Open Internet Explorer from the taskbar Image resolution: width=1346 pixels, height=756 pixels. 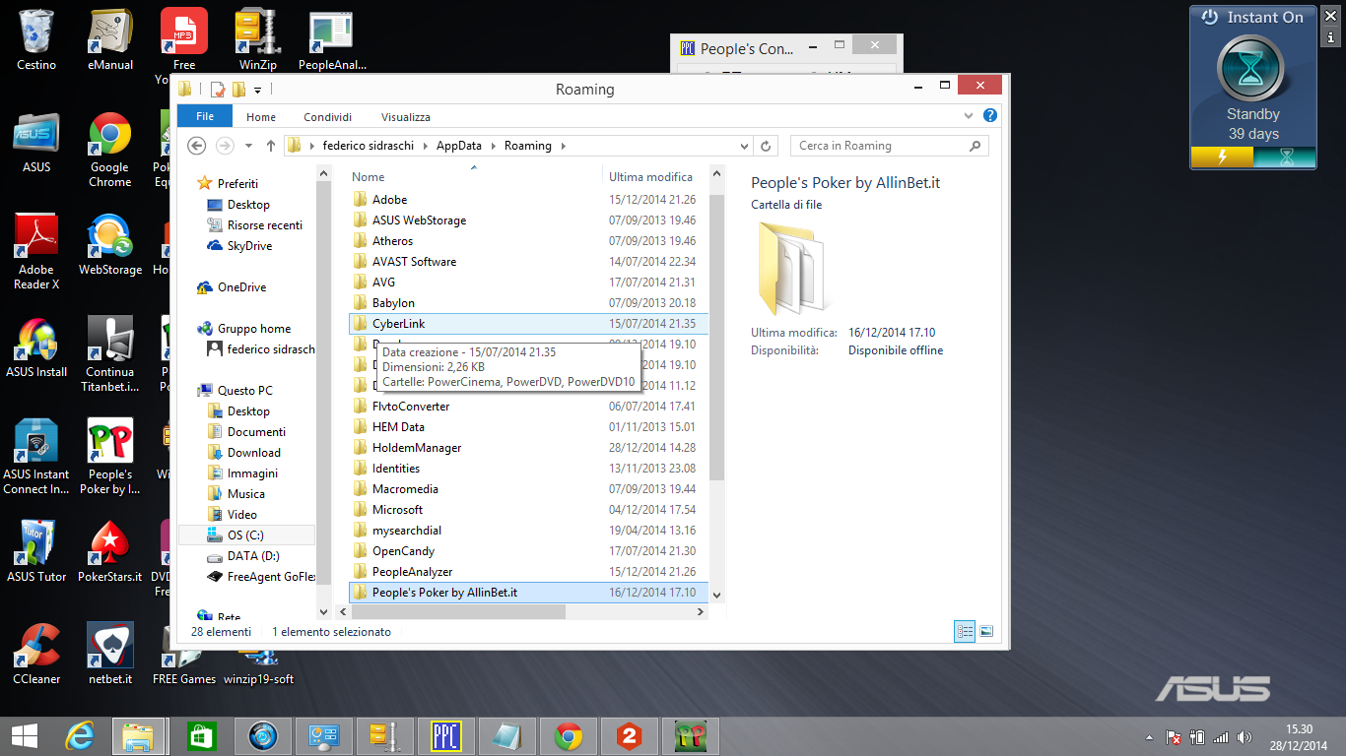coord(79,735)
